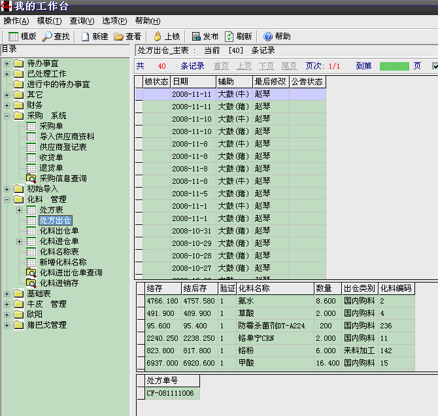Screen dimensions: 438x416
Task: Open the 操作(A) menu
Action: (x=16, y=21)
